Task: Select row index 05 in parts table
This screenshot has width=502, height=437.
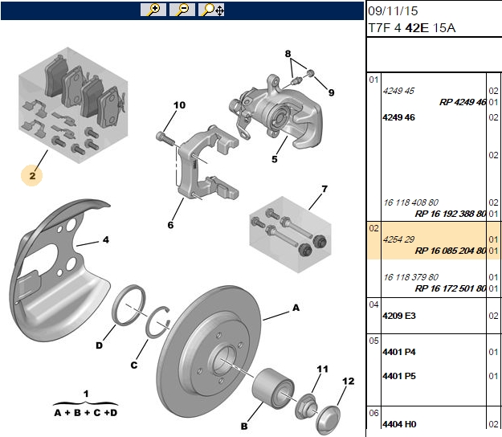Action: [x=373, y=341]
